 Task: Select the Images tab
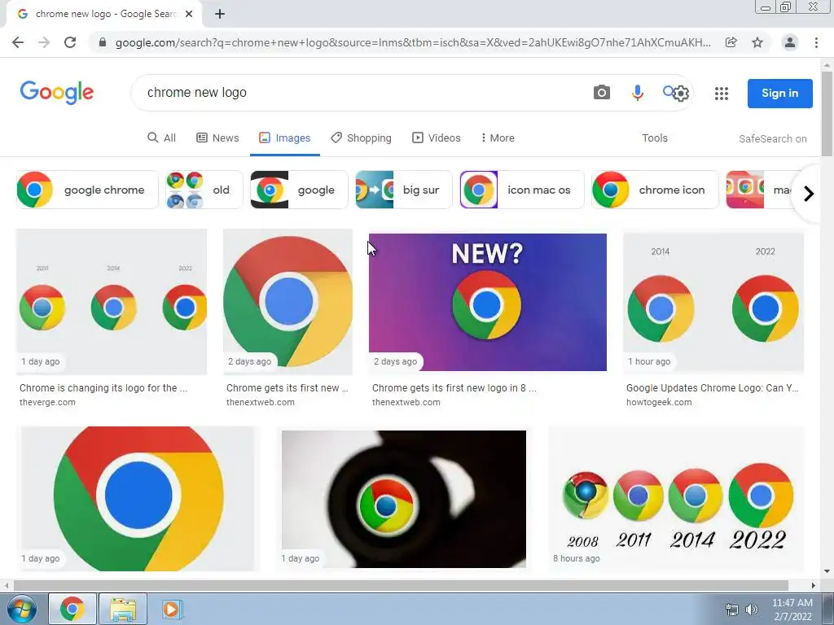pos(284,138)
